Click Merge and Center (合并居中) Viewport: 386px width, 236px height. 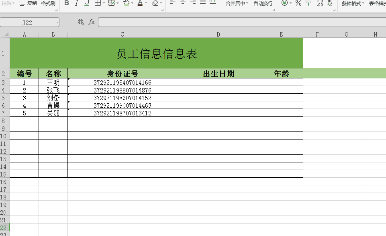235,4
